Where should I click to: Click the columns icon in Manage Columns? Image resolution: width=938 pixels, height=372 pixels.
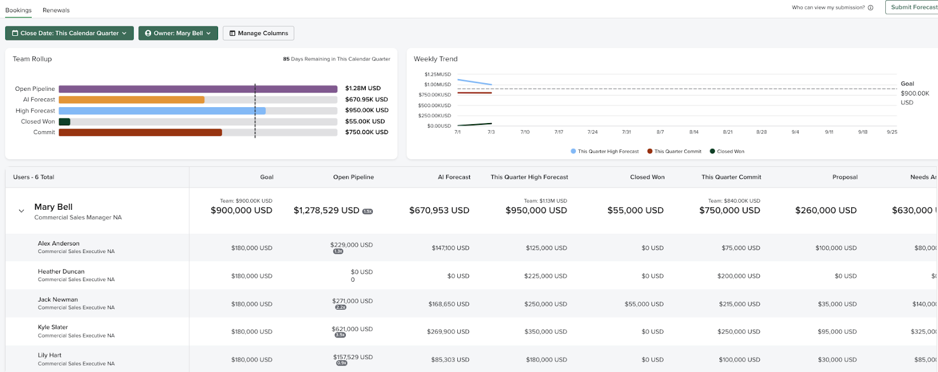click(233, 33)
